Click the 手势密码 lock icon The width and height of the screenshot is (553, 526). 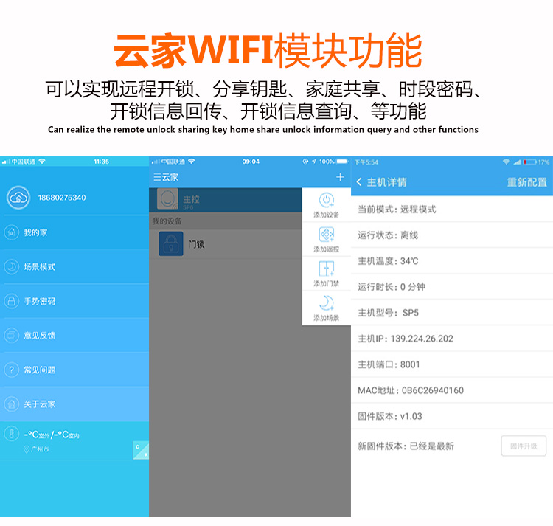12,301
